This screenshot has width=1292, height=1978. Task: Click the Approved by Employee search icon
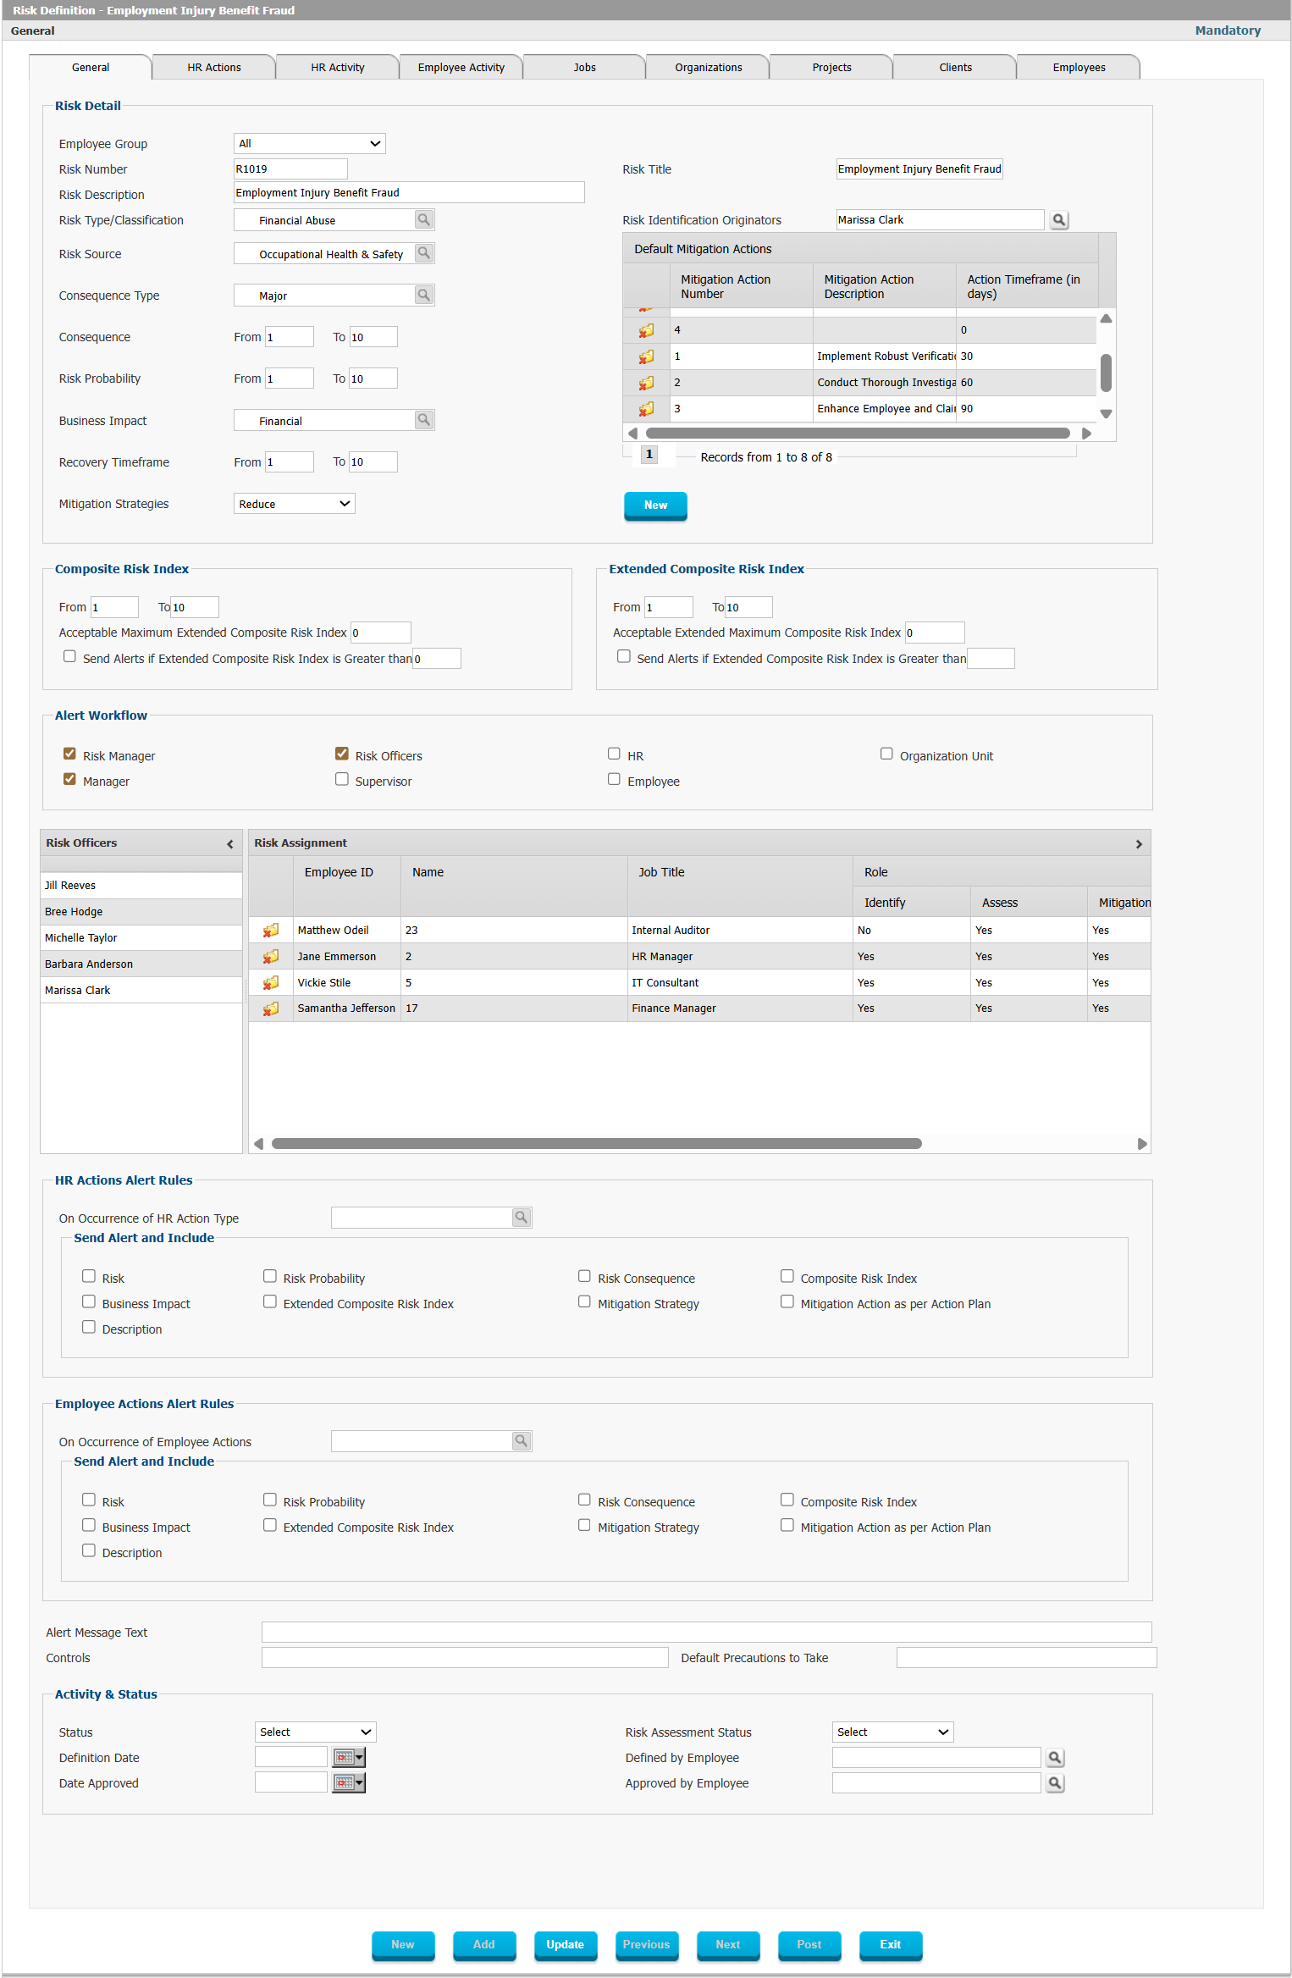click(1055, 1783)
